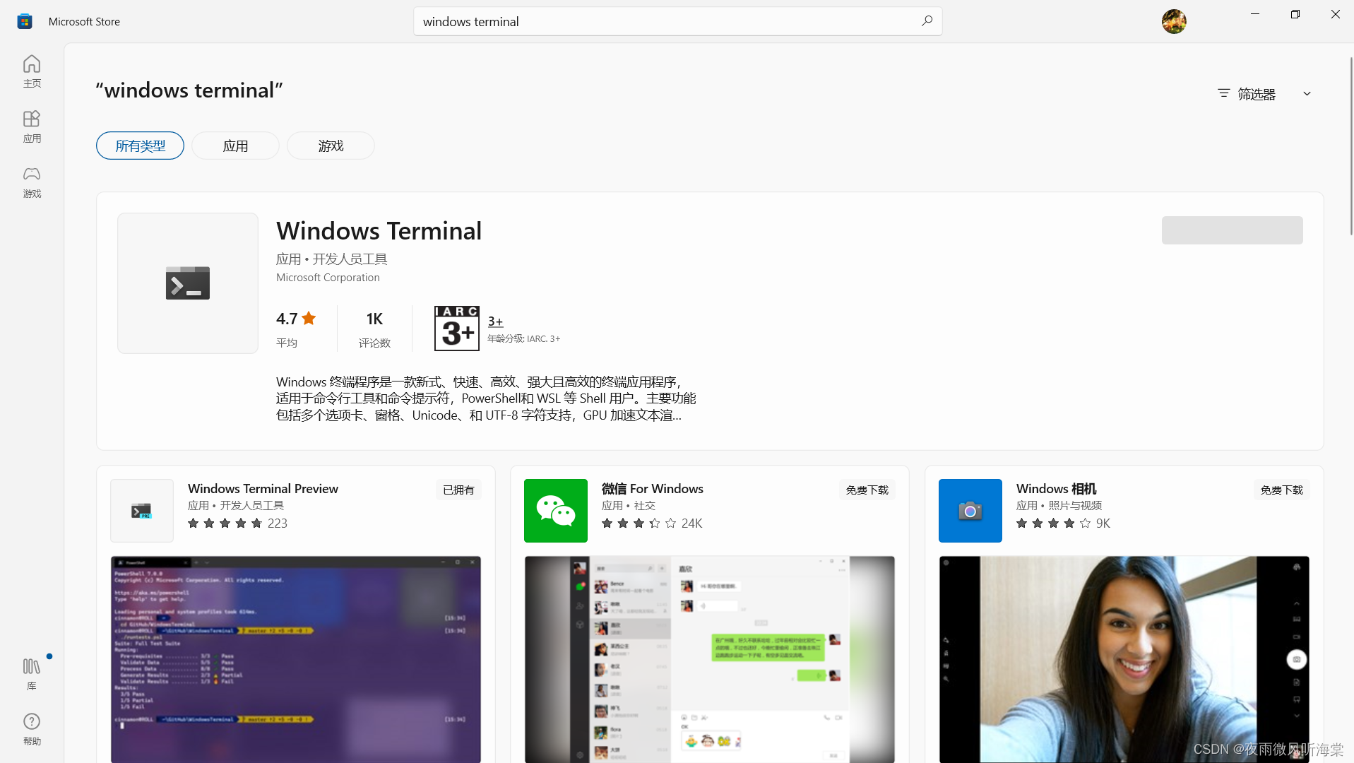Open Windows Terminal Preview title

click(x=263, y=489)
